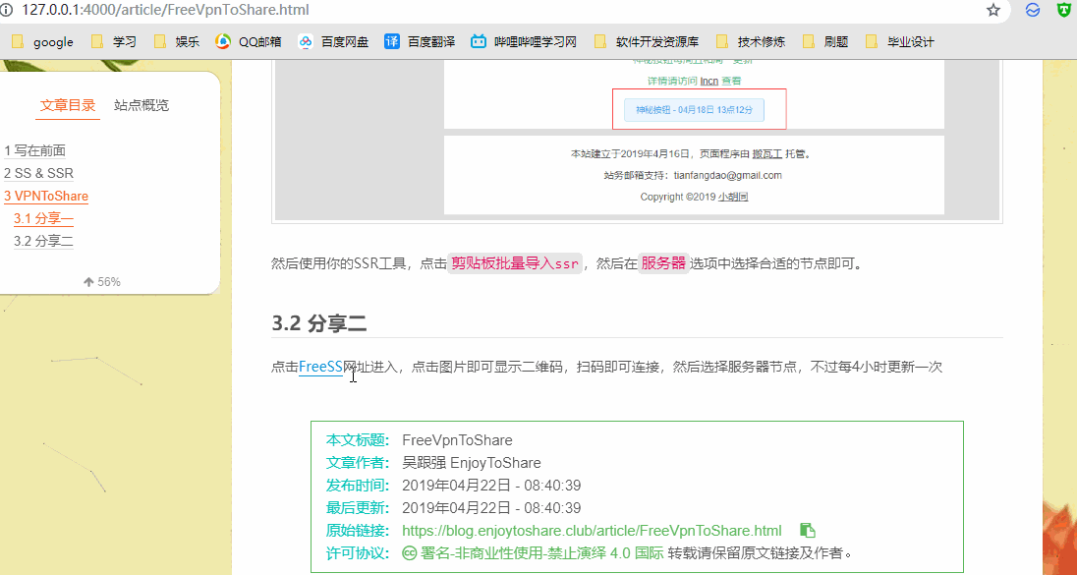Screen dimensions: 1077x575
Task: Expand the 软件开发资源库 bookmark folder
Action: click(647, 42)
